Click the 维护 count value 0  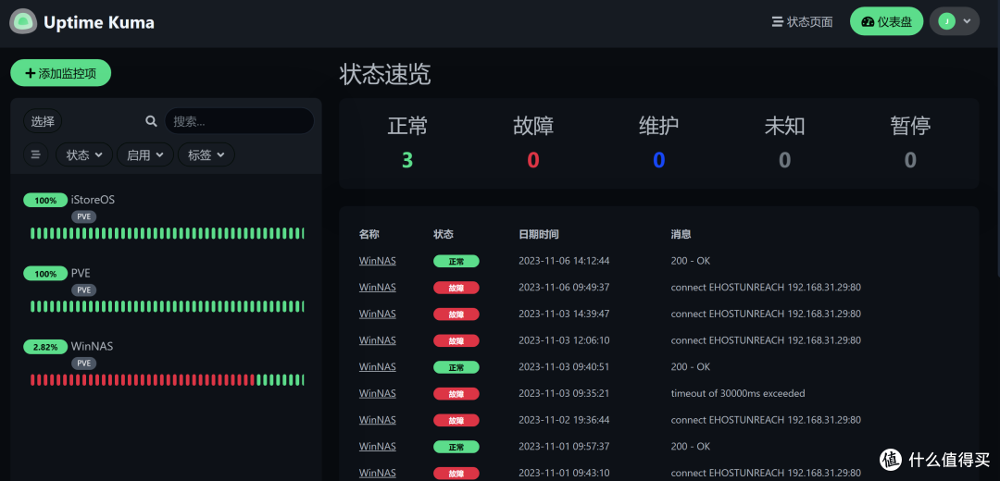(x=659, y=160)
